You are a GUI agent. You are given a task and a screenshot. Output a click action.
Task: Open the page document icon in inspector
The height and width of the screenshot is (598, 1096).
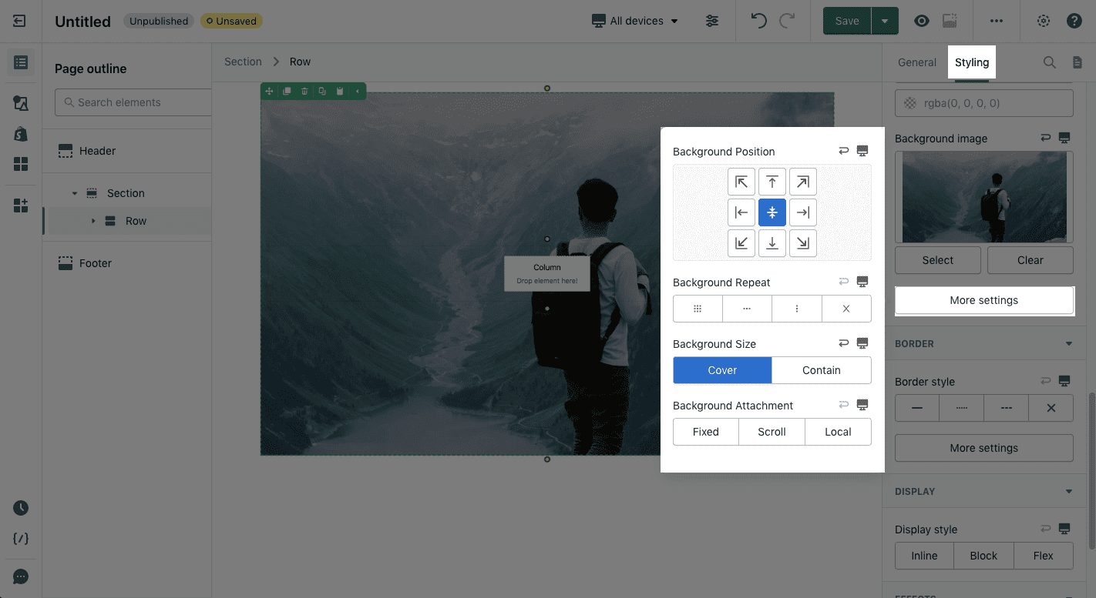1078,62
